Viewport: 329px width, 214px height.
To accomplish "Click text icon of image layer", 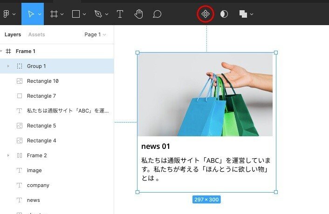I will coord(19,170).
